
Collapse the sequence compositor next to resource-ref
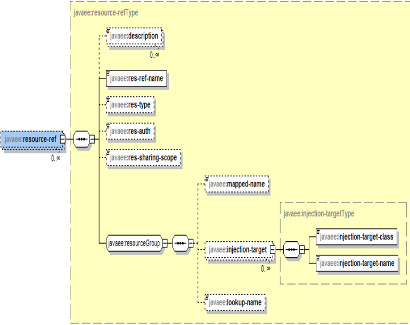pos(92,139)
